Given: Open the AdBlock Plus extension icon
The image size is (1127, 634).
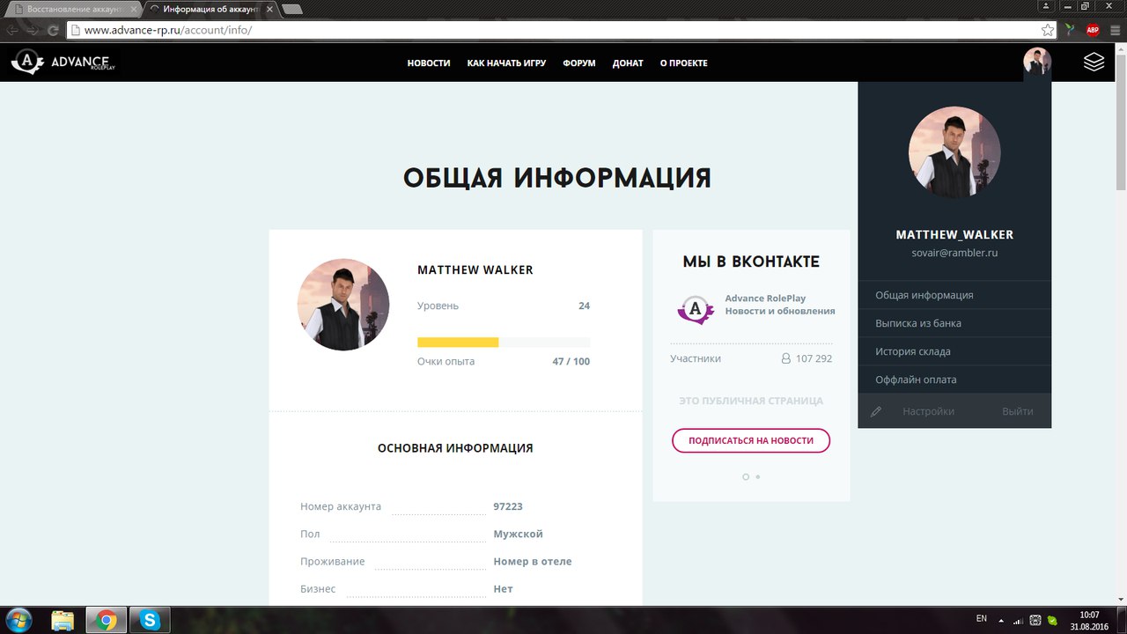Looking at the screenshot, I should pyautogui.click(x=1093, y=30).
